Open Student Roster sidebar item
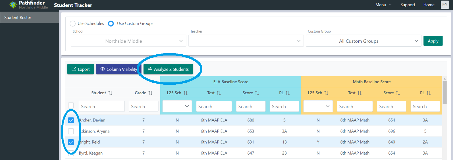This screenshot has height=160, width=453. (29, 17)
